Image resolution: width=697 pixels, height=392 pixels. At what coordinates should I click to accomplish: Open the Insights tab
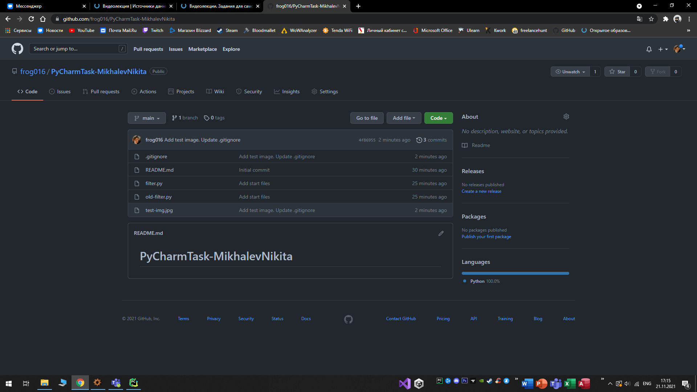tap(287, 91)
